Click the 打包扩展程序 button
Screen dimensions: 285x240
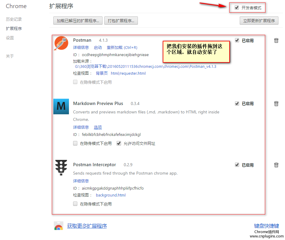[121, 21]
